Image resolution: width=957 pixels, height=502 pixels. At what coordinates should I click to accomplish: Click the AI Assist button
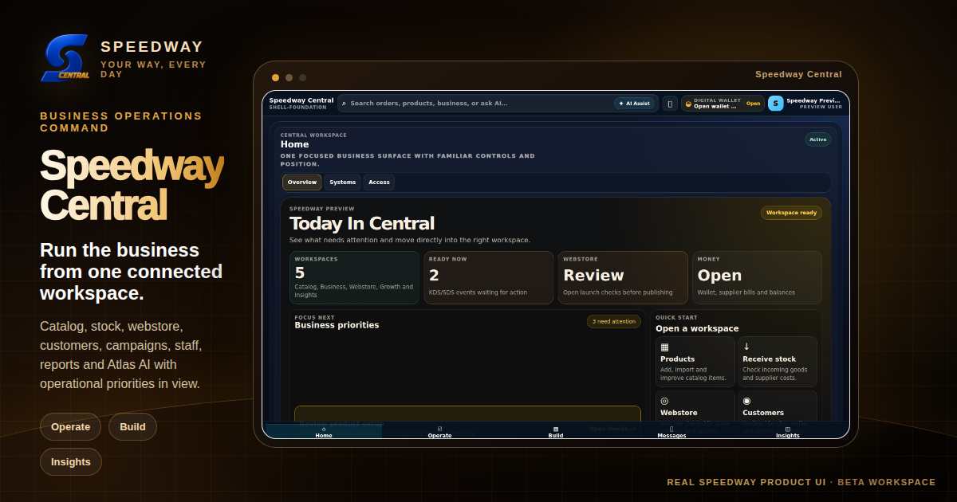pyautogui.click(x=635, y=103)
